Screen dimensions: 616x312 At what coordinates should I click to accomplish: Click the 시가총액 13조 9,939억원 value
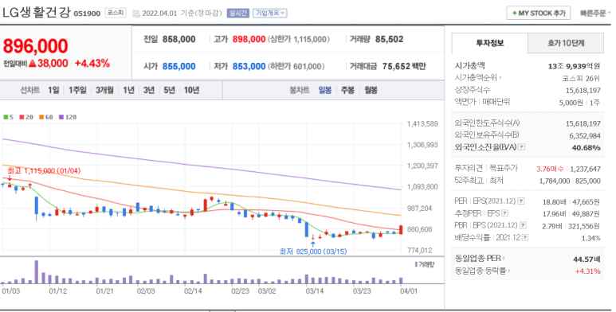(574, 66)
